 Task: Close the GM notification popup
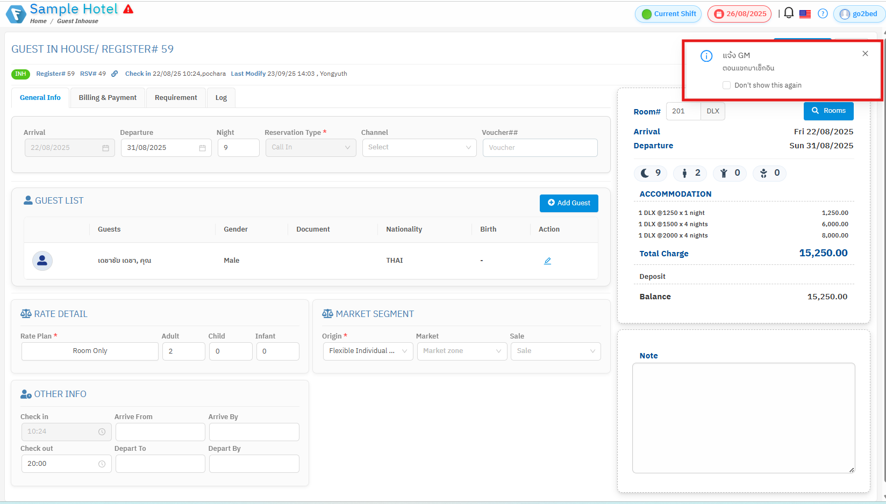point(865,54)
